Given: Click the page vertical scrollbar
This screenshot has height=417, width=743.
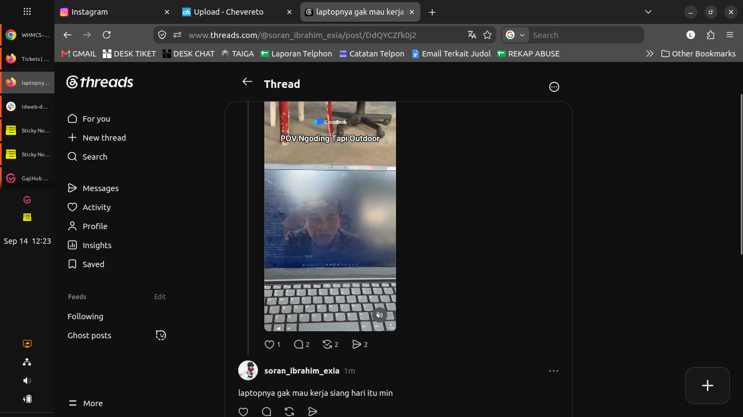Looking at the screenshot, I should [x=741, y=174].
